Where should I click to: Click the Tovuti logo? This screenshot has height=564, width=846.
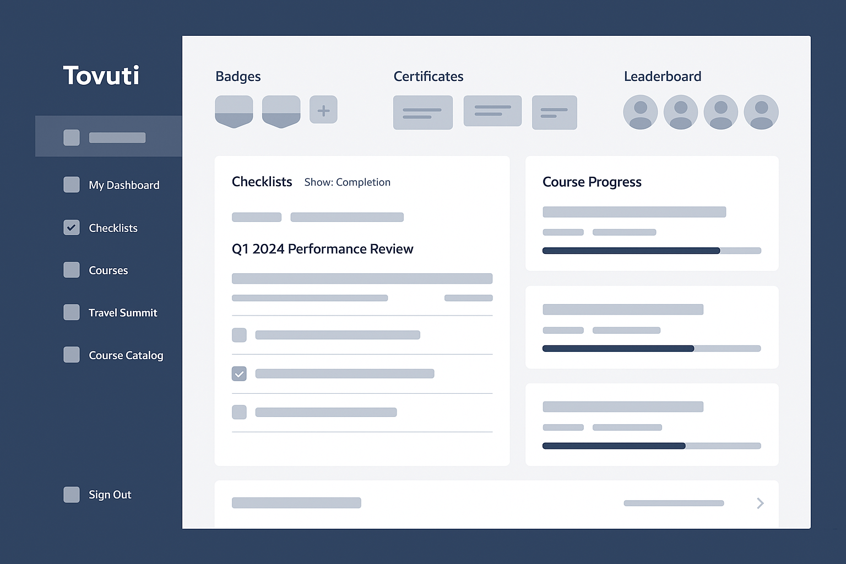tap(101, 75)
